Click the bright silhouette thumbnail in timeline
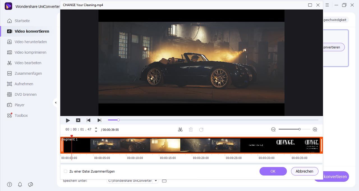 [x=165, y=145]
